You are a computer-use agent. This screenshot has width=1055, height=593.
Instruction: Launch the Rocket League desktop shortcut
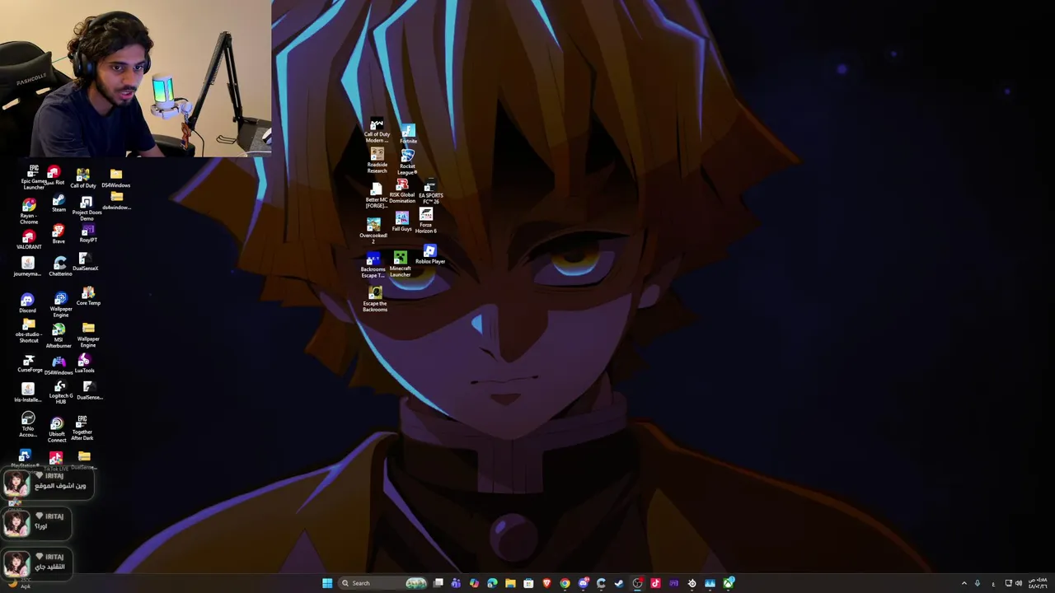point(407,162)
